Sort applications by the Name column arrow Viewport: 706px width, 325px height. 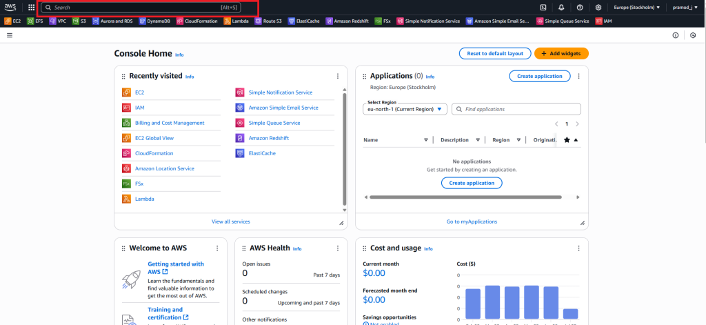tap(426, 140)
